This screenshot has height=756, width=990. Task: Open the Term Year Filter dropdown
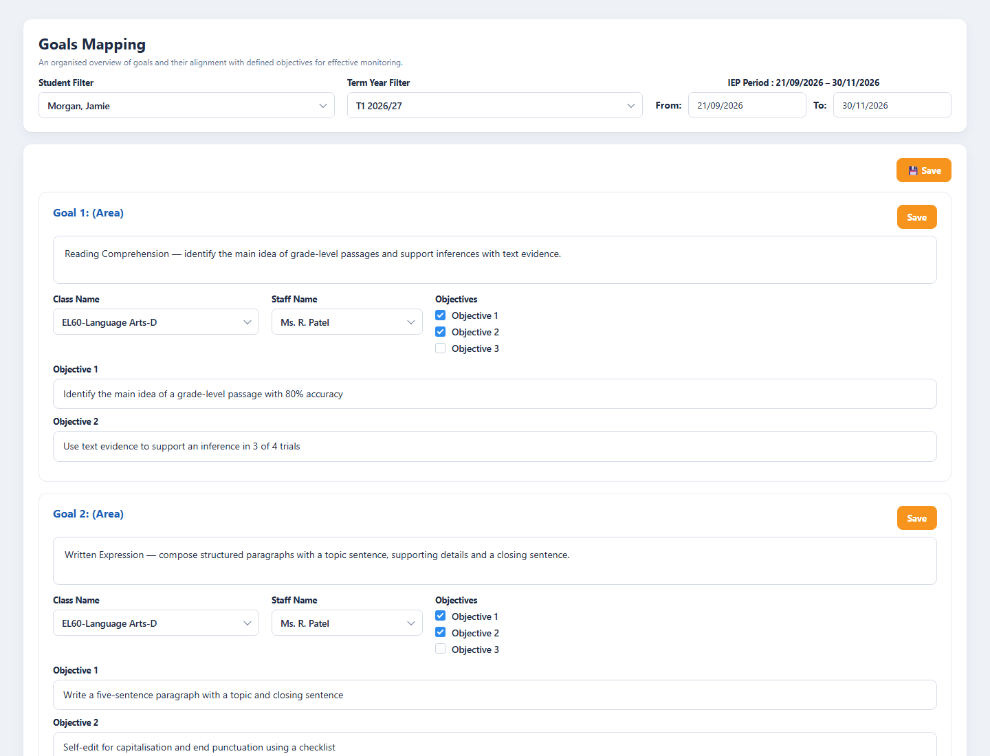494,105
